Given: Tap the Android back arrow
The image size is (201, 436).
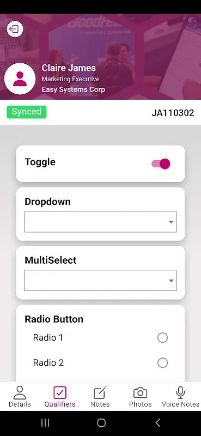Looking at the screenshot, I should (157, 423).
